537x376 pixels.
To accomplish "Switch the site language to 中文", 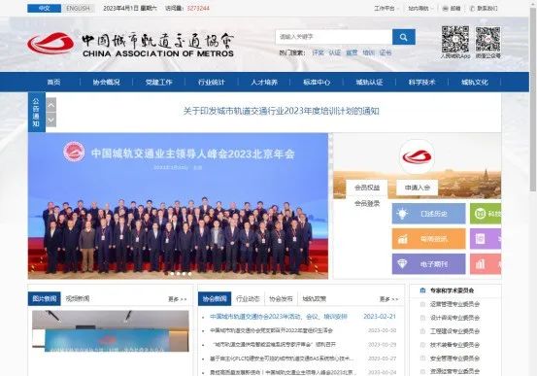I will coord(44,8).
